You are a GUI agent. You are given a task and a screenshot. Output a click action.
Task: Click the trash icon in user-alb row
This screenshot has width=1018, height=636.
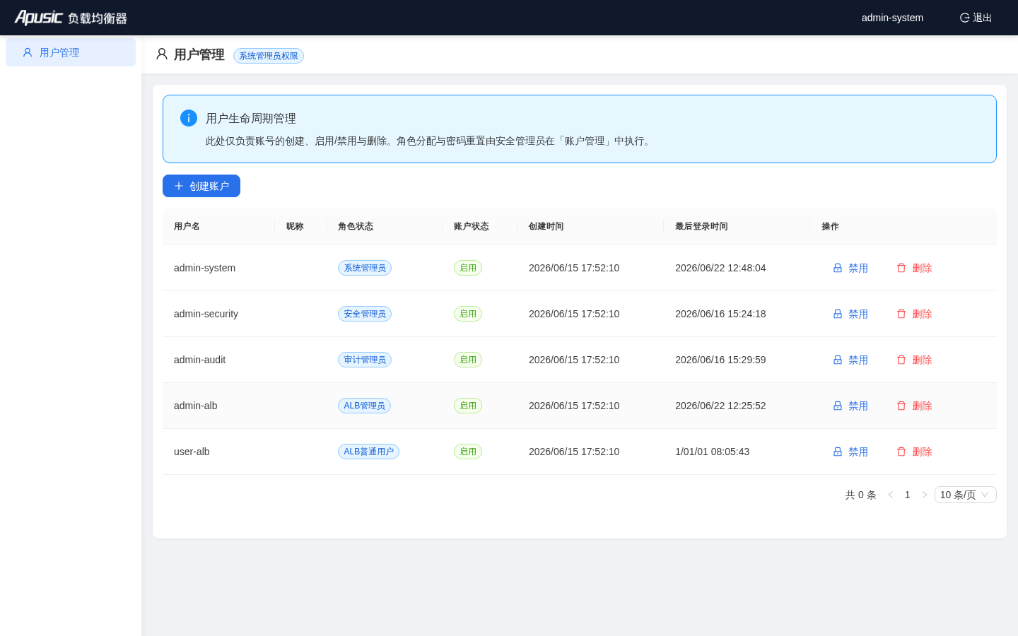[901, 452]
